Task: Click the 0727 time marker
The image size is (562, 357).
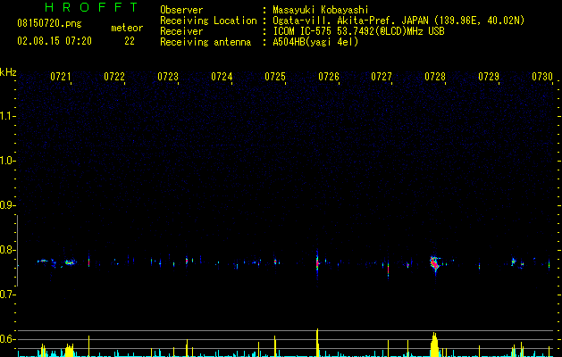Action: click(x=382, y=77)
